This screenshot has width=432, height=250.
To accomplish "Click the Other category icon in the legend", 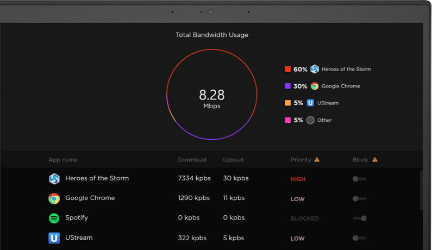I will pos(310,120).
